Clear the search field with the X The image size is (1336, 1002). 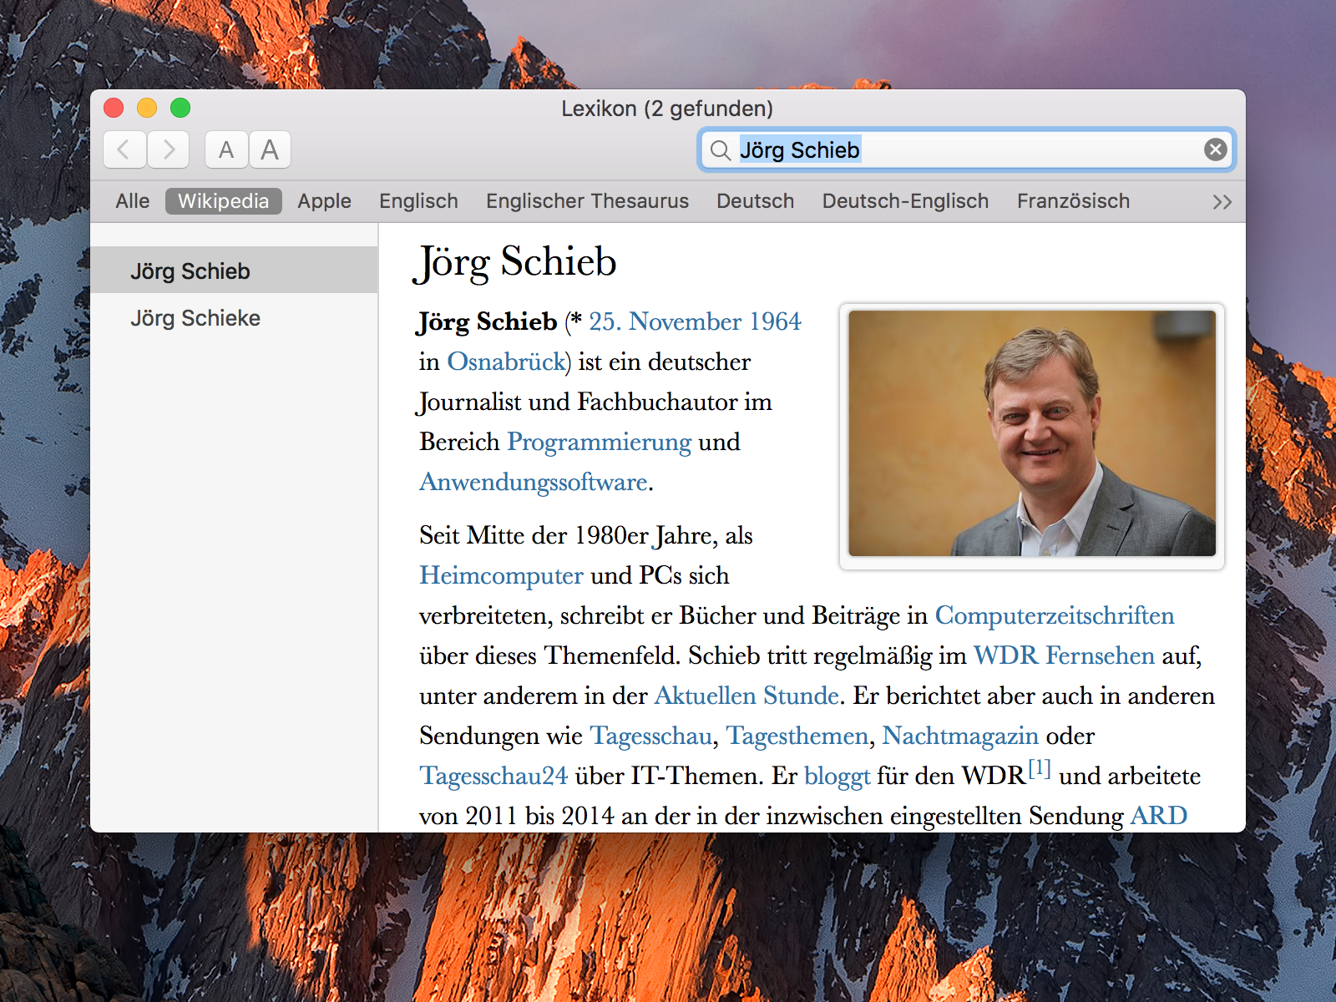(x=1216, y=149)
